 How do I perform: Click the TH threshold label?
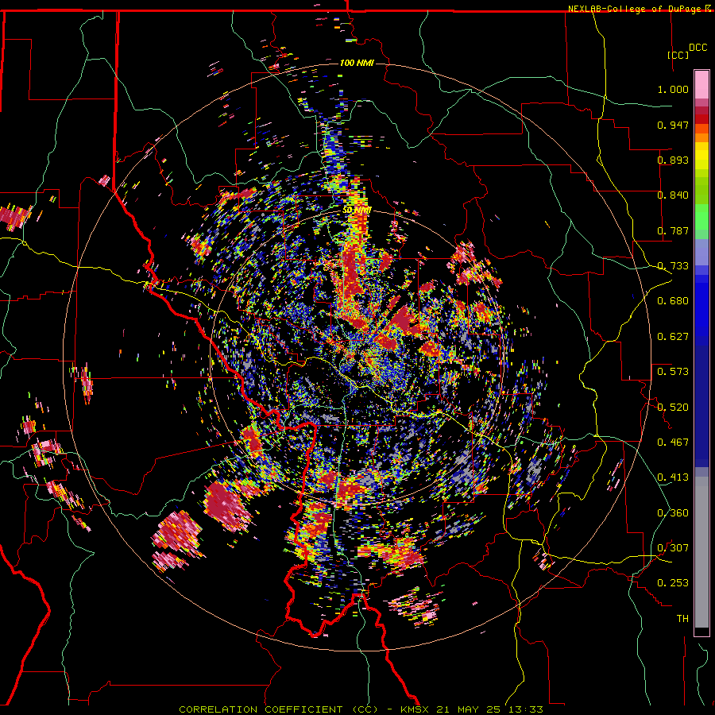[682, 619]
